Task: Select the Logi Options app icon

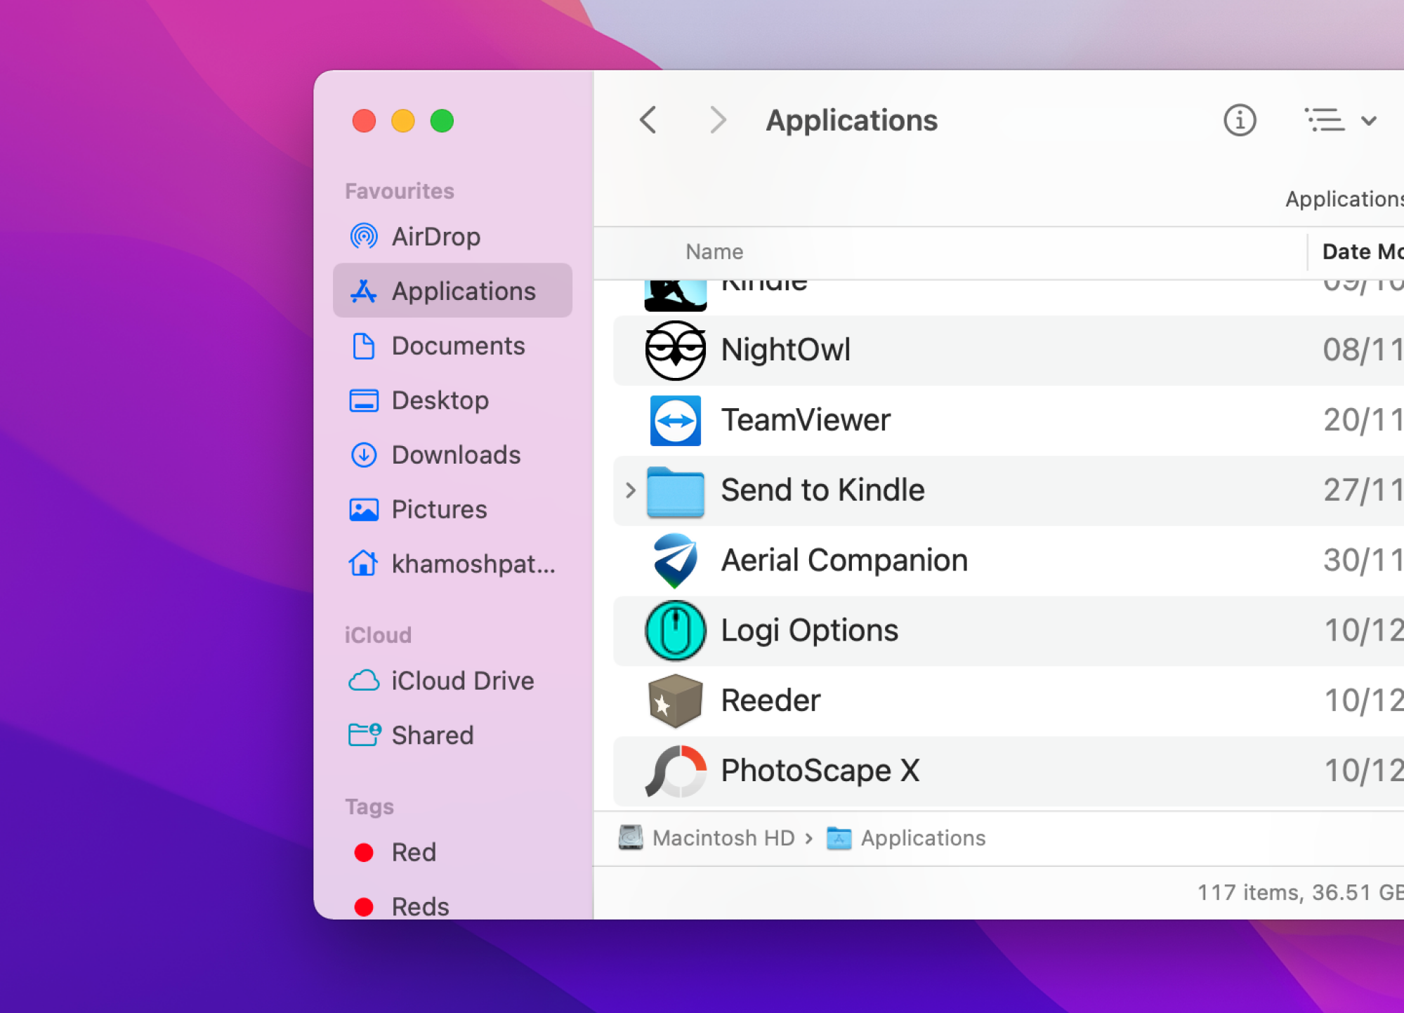Action: pyautogui.click(x=675, y=631)
